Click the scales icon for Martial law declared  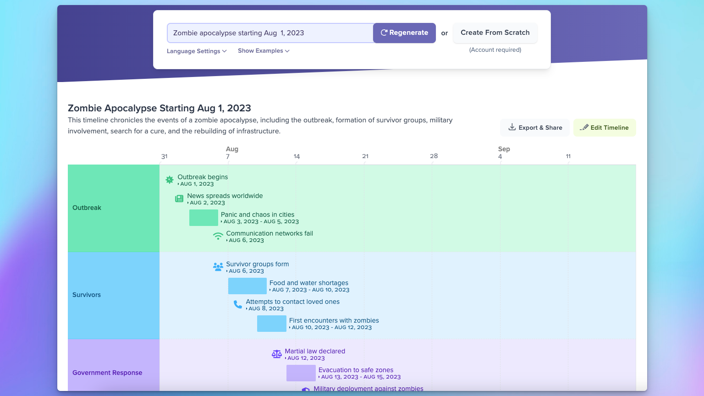tap(277, 354)
